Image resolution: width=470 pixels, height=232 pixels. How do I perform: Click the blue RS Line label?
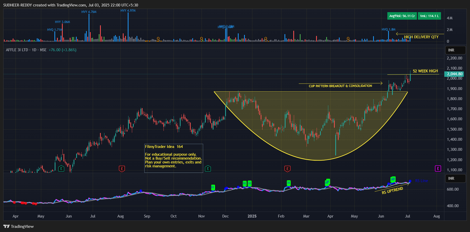click(422, 181)
